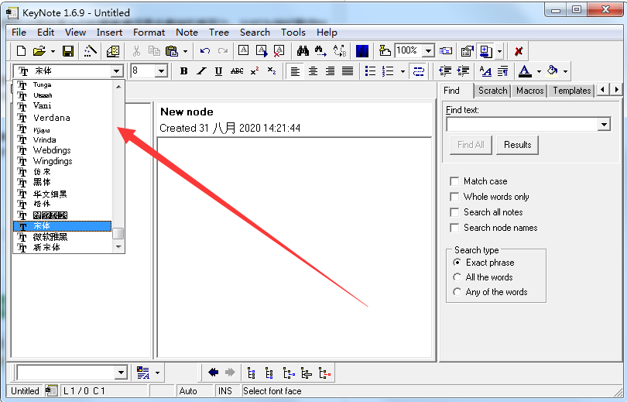Click the find next binoculars icon
627x402 pixels.
[x=320, y=51]
